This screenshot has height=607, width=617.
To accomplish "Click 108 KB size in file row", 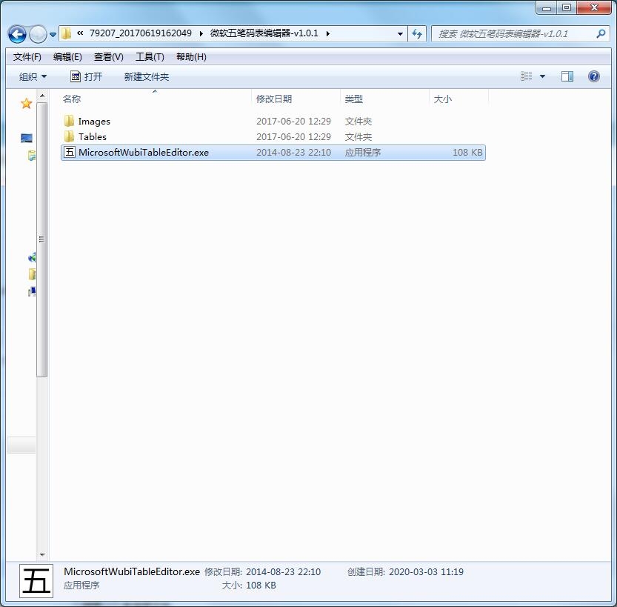I will point(467,153).
